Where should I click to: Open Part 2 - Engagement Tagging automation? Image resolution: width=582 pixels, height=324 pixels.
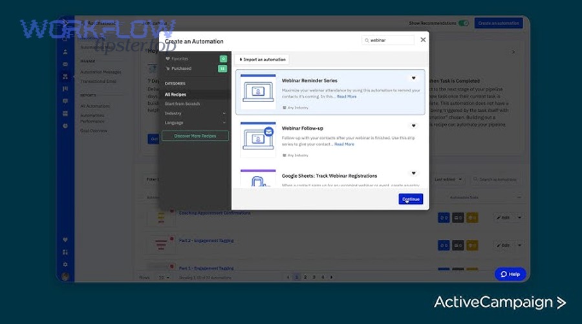pyautogui.click(x=206, y=241)
